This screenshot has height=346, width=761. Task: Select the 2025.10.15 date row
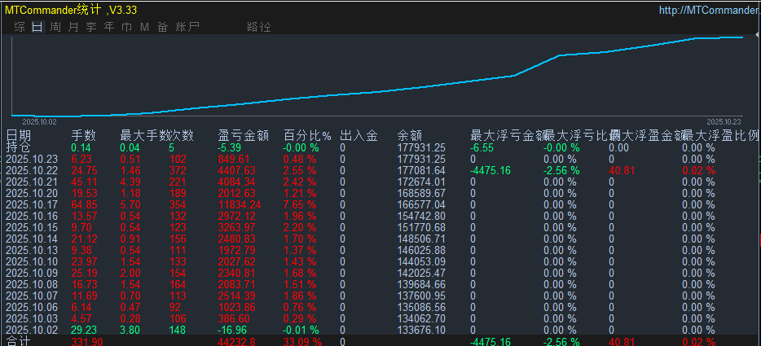[32, 228]
